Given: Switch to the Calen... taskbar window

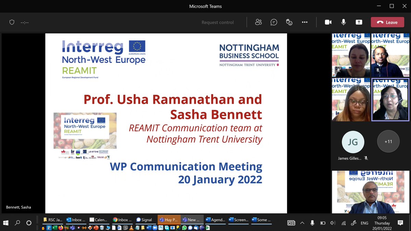Looking at the screenshot, I should pos(100,219).
